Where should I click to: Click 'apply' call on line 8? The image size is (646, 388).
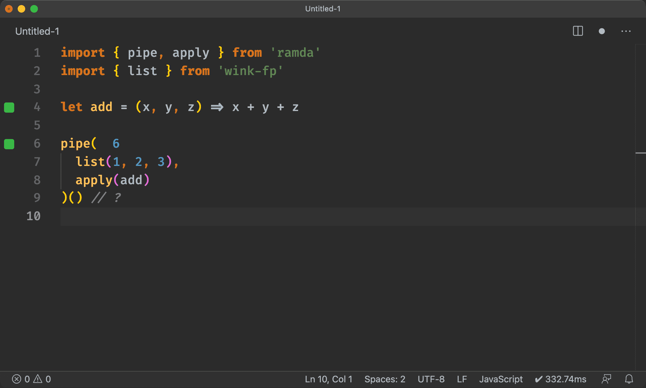[94, 180]
